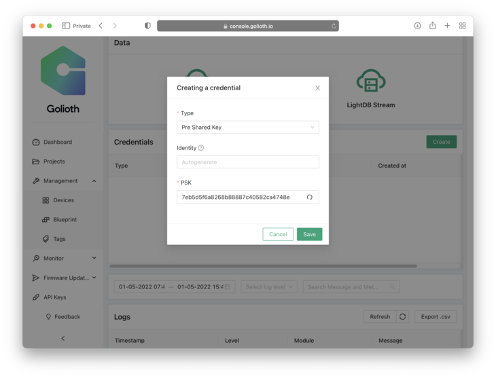Show Safari tab overview grid

(x=462, y=26)
